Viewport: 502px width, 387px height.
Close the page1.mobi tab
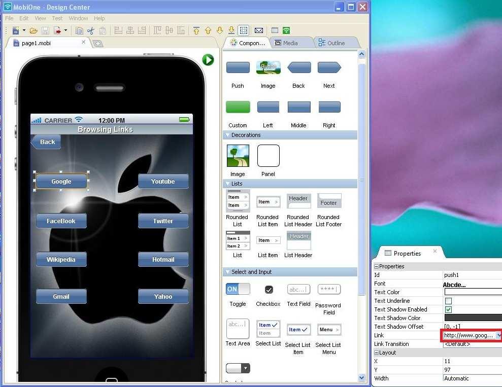(x=84, y=42)
